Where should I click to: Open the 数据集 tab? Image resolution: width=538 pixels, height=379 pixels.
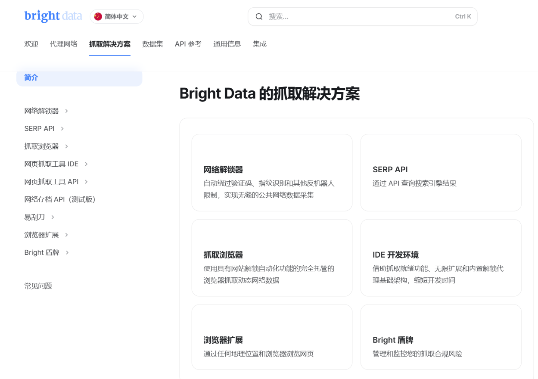(x=153, y=44)
